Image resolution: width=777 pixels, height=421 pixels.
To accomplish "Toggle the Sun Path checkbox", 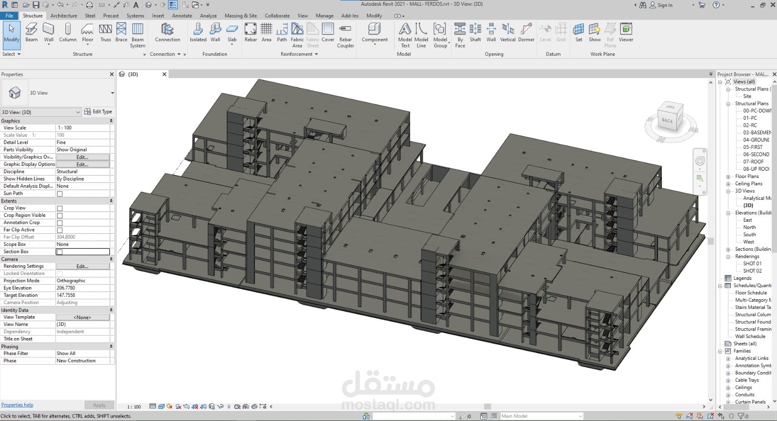I will coord(60,194).
